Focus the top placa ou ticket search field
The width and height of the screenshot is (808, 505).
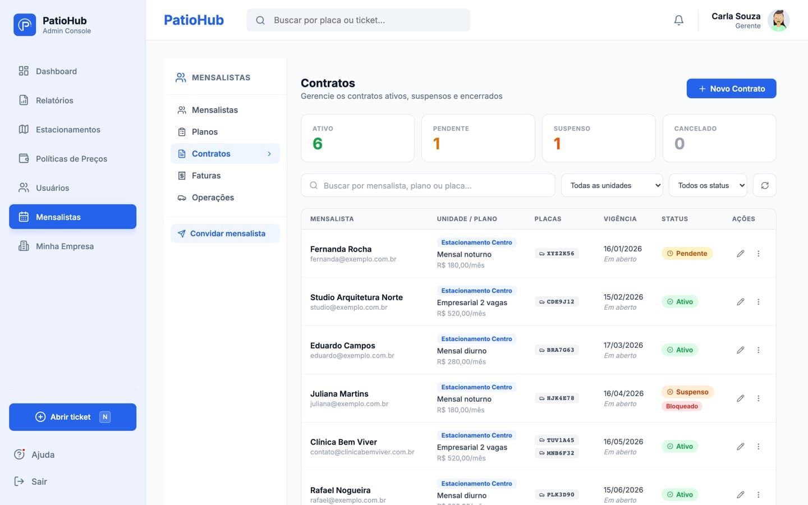click(359, 20)
